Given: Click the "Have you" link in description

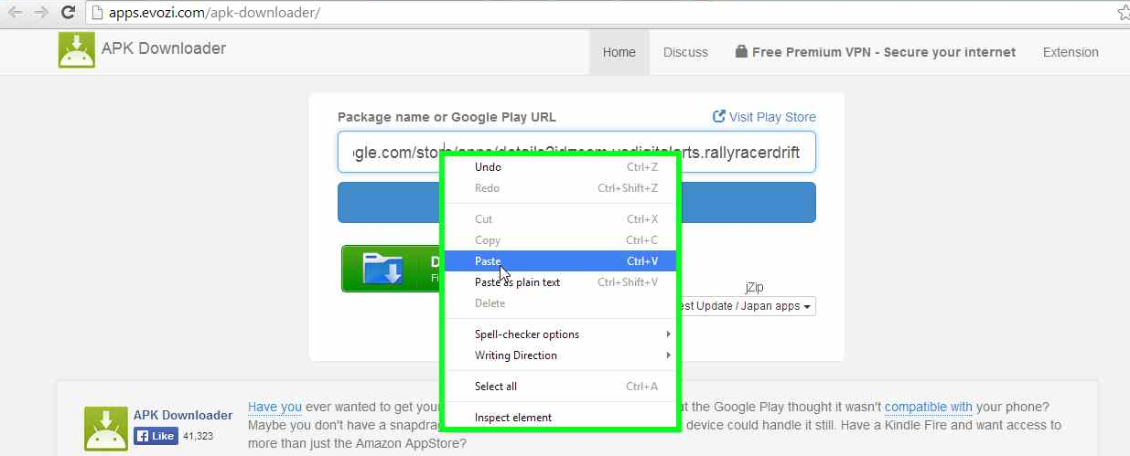Looking at the screenshot, I should (x=274, y=408).
